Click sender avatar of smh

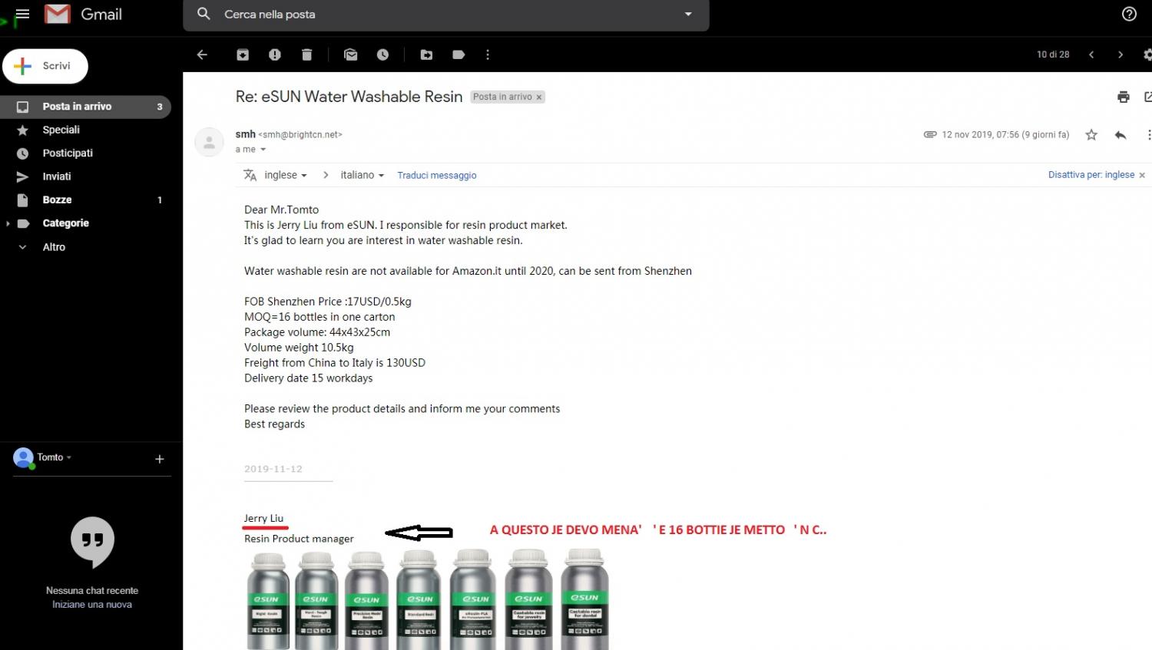[209, 142]
